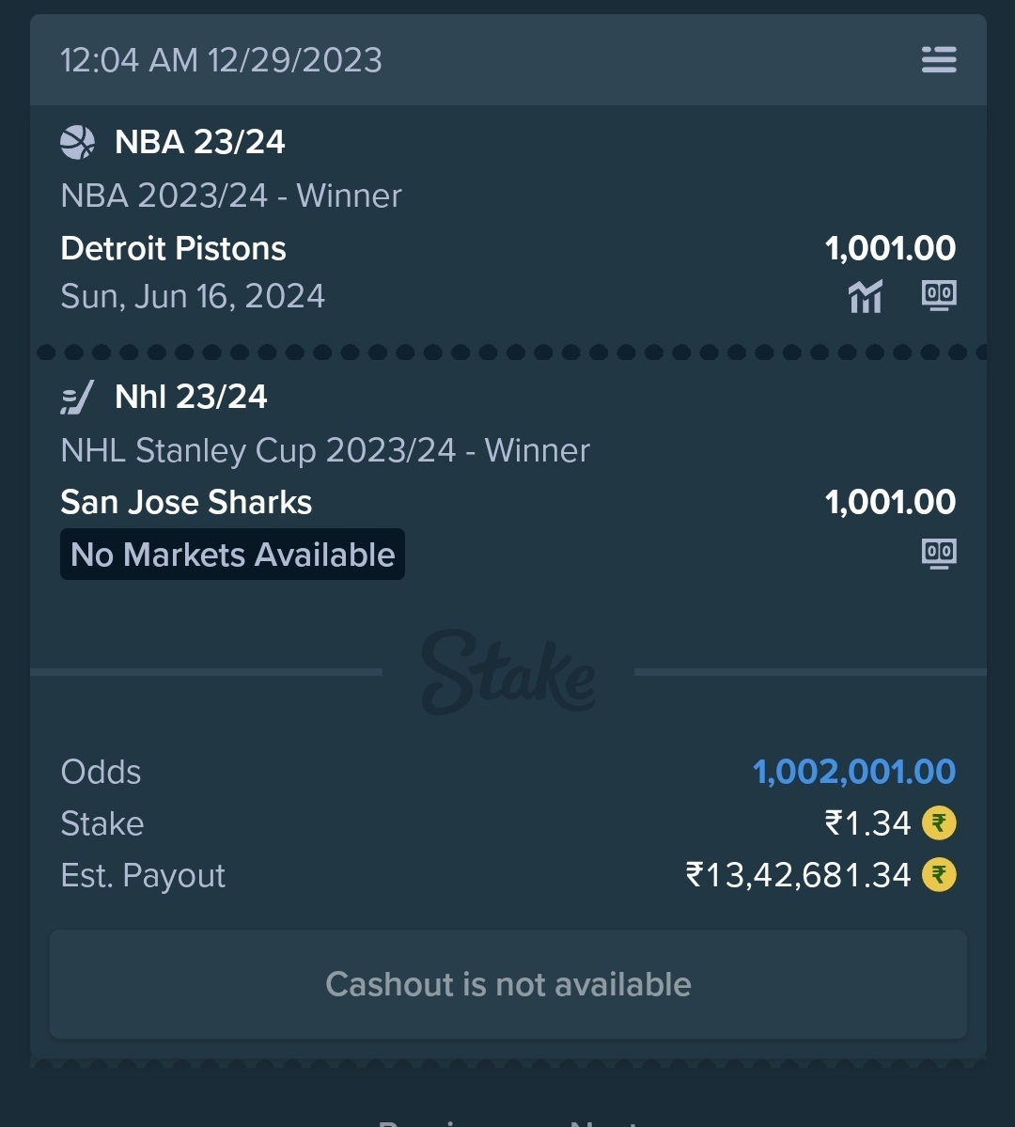Click the Est. Payout amount ₹13,42,681.34
This screenshot has width=1015, height=1127.
799,875
